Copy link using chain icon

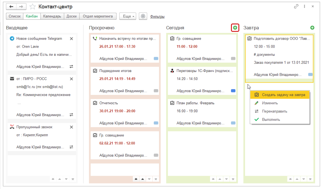pyautogui.click(x=296, y=6)
